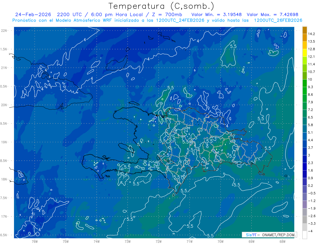Click the "0.2" value on the color scale
This screenshot has height=245, width=317.
coord(311,186)
